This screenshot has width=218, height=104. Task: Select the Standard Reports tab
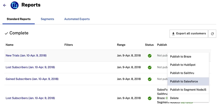click(x=19, y=19)
